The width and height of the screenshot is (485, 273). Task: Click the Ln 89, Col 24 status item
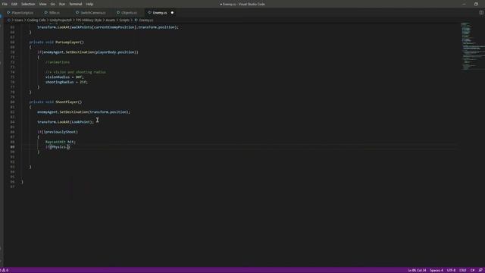tap(417, 270)
